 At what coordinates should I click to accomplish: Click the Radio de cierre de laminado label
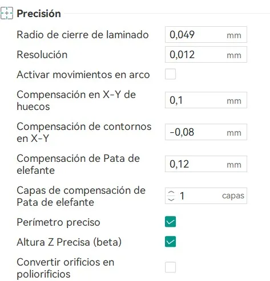click(x=83, y=35)
